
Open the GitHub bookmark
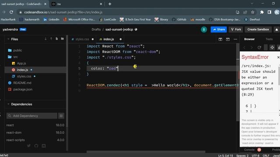coord(179,20)
